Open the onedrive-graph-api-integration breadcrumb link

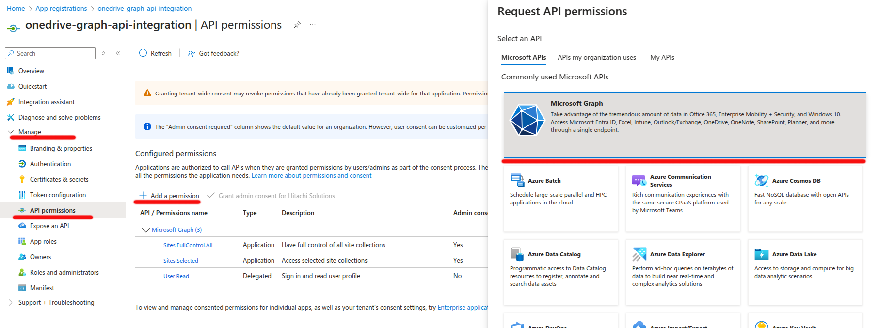pos(144,8)
